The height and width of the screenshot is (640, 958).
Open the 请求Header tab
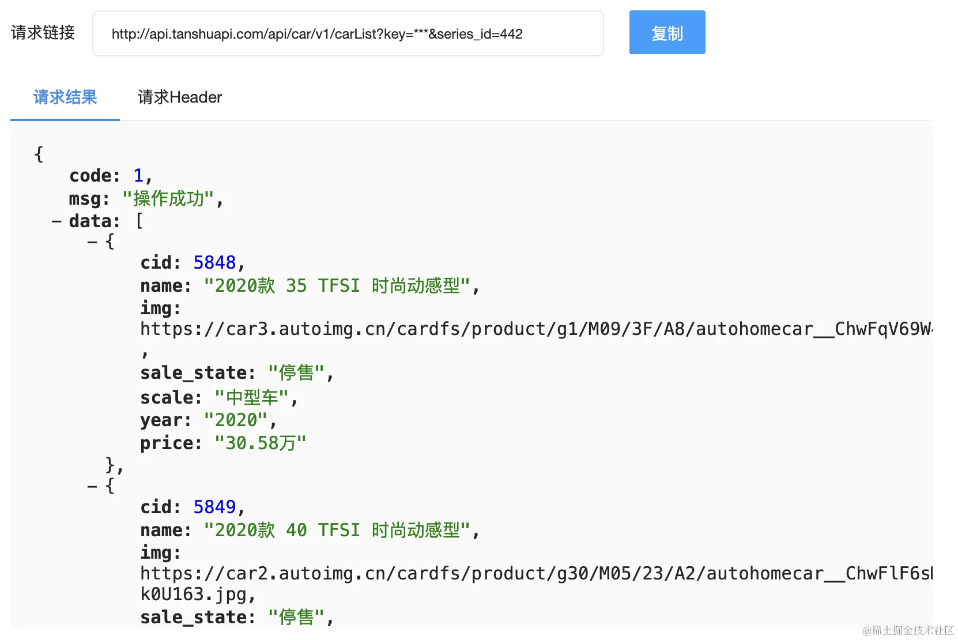(x=180, y=97)
